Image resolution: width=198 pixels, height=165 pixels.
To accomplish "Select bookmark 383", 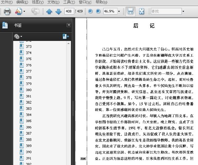I will (x=29, y=109).
